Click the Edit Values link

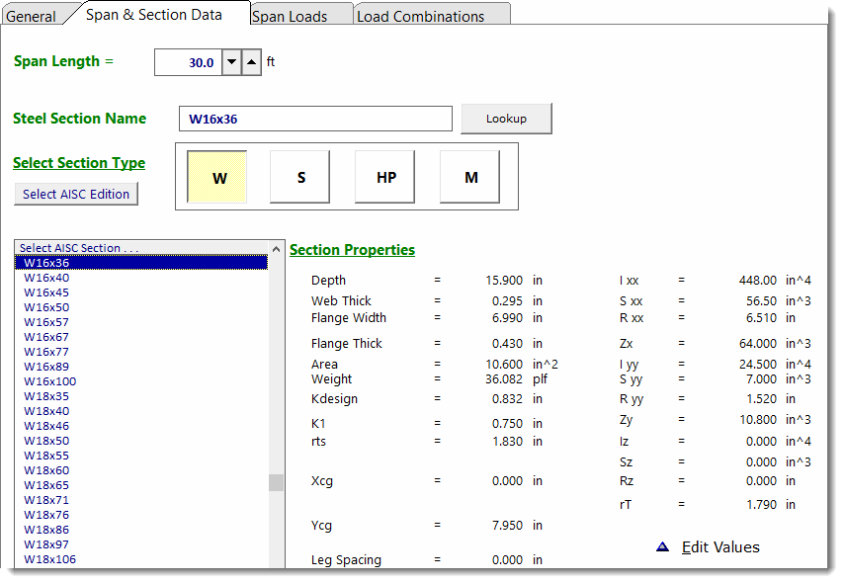720,546
